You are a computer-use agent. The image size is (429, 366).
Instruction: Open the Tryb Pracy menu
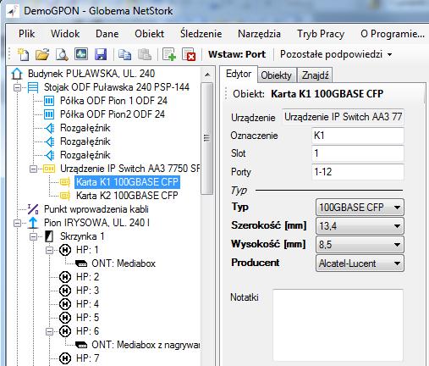pyautogui.click(x=321, y=34)
